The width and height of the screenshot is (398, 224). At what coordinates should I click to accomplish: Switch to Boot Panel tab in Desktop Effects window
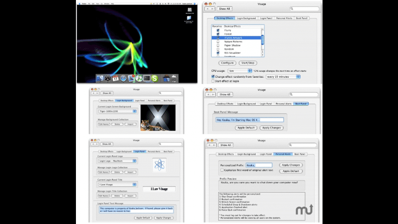click(x=301, y=18)
